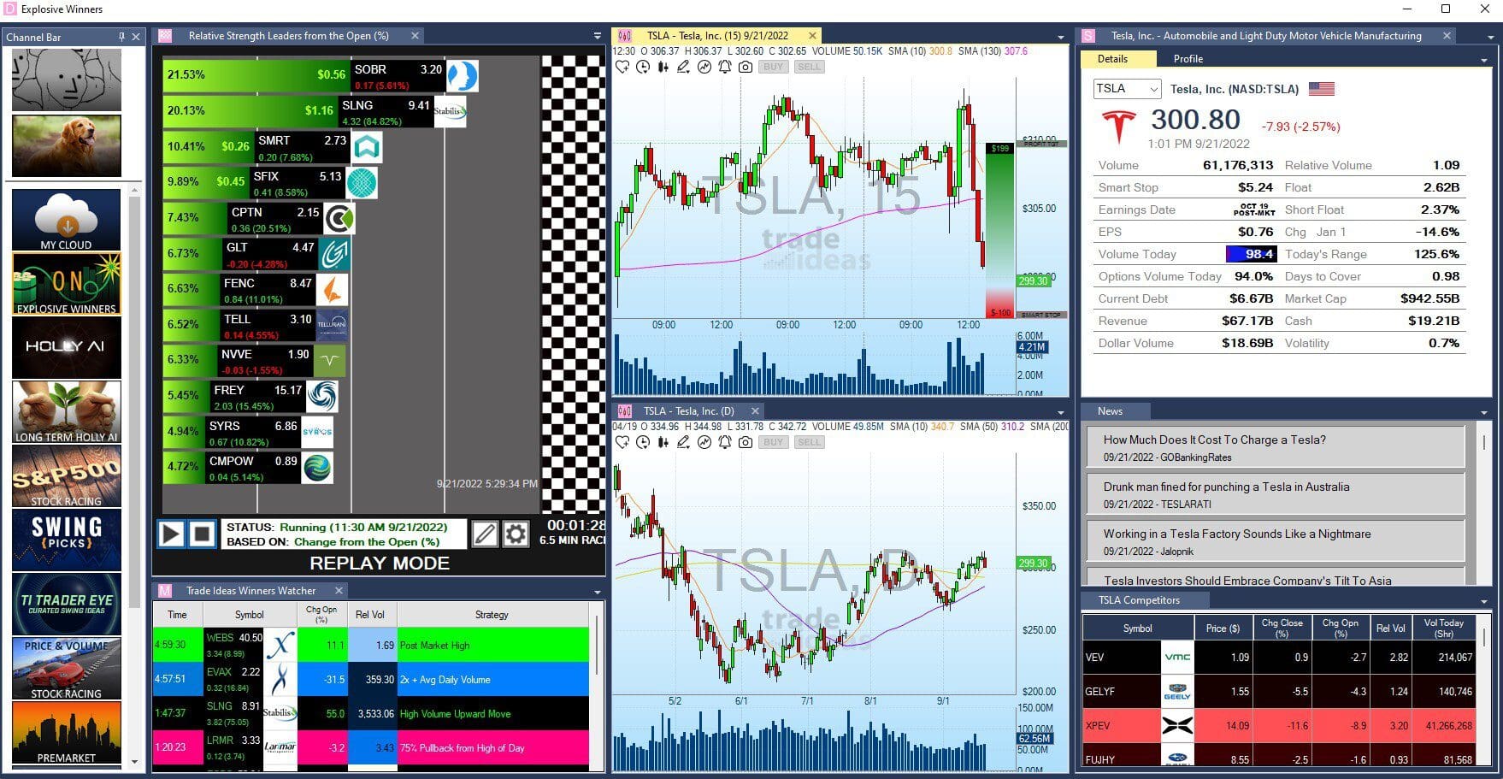Open 'Drunk man fined for punching a Tesla' news
Image resolution: width=1503 pixels, height=779 pixels.
tap(1276, 494)
